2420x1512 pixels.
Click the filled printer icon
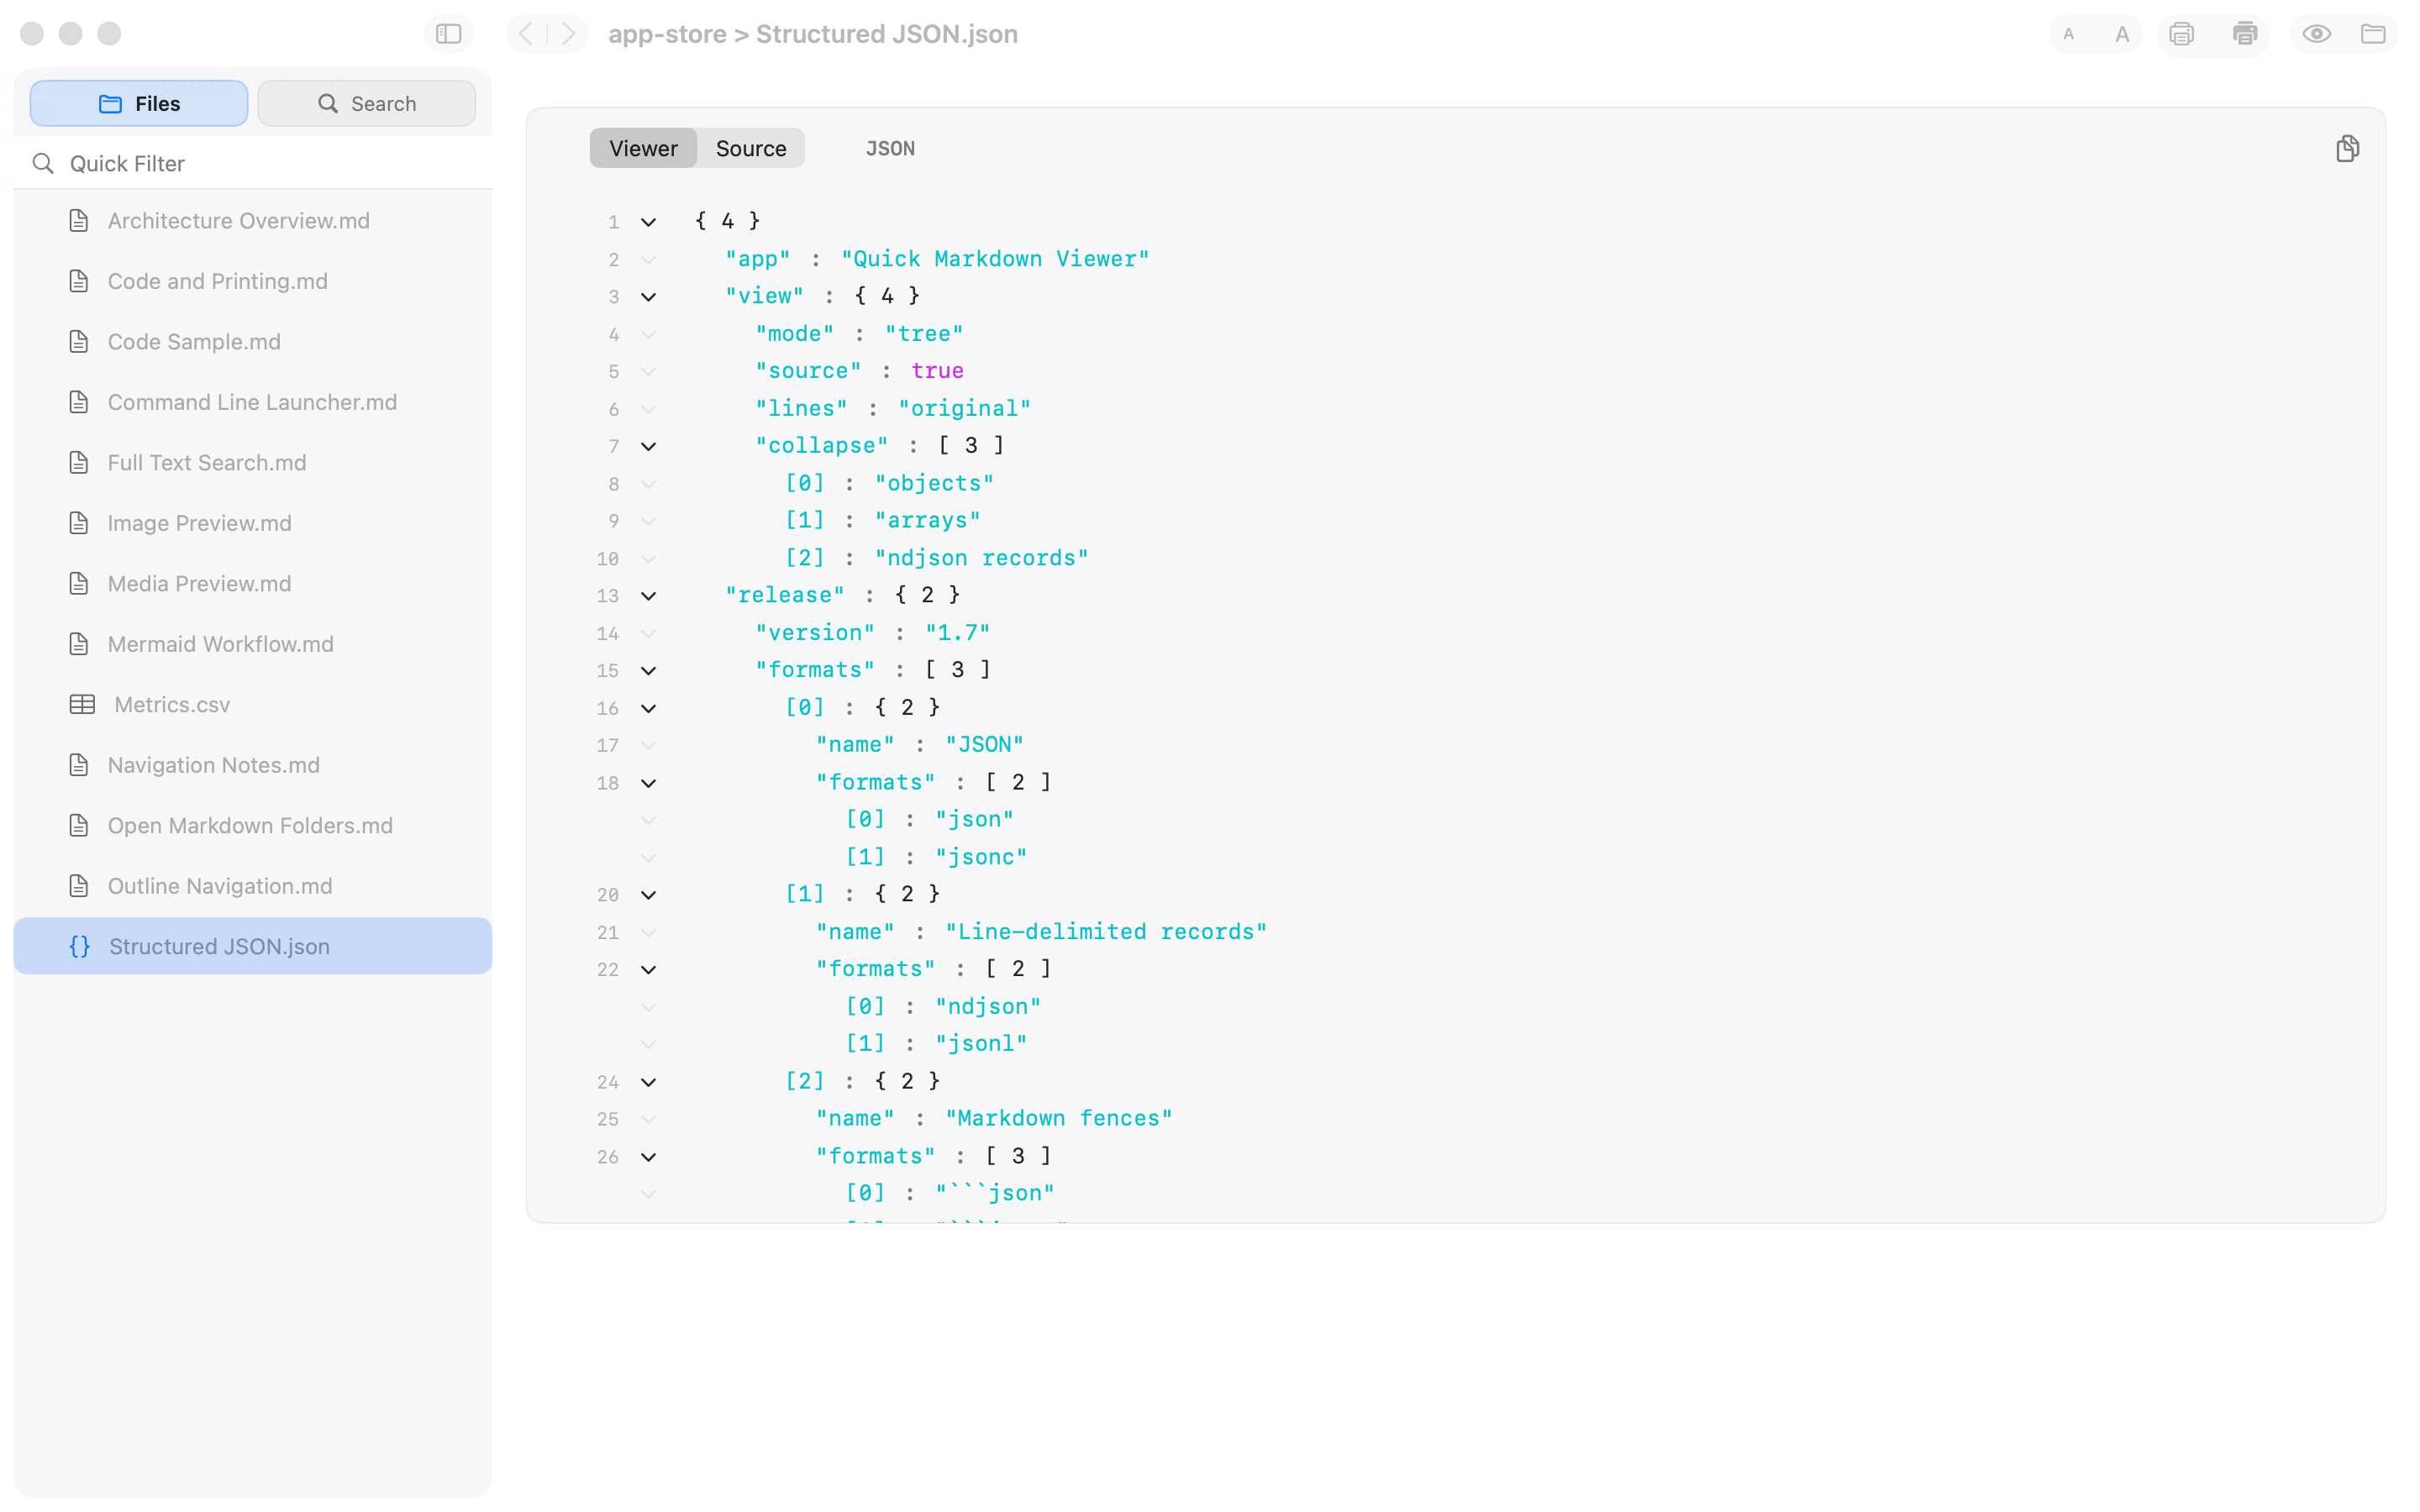(x=2245, y=34)
